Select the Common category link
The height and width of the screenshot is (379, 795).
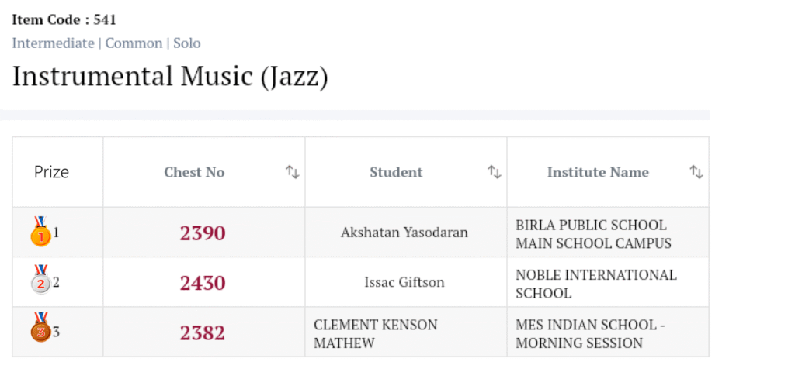click(134, 43)
